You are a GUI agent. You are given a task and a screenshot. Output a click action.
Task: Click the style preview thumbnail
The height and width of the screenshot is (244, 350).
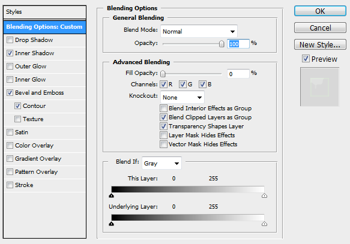(319, 87)
